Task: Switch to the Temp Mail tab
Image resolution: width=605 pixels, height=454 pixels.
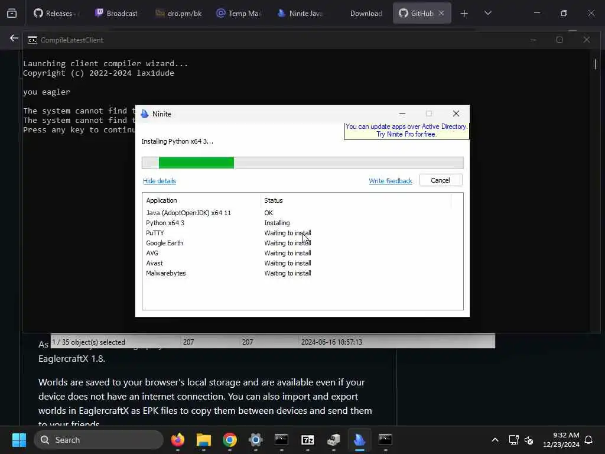Action: [x=239, y=13]
